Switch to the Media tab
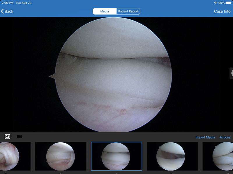 click(x=105, y=11)
